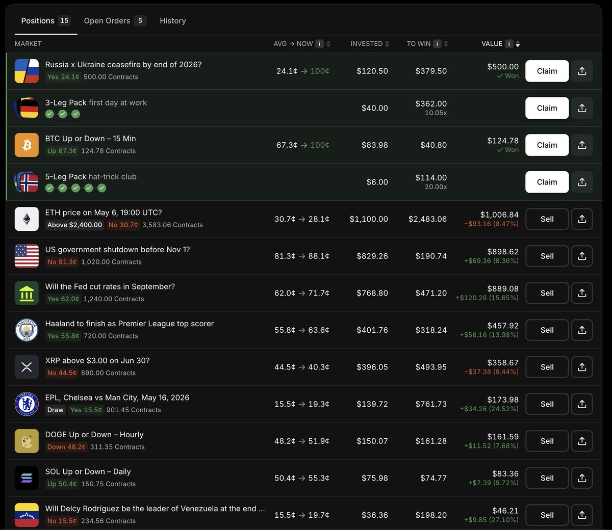Share the US government shutdown position
This screenshot has height=530, width=612.
[582, 256]
